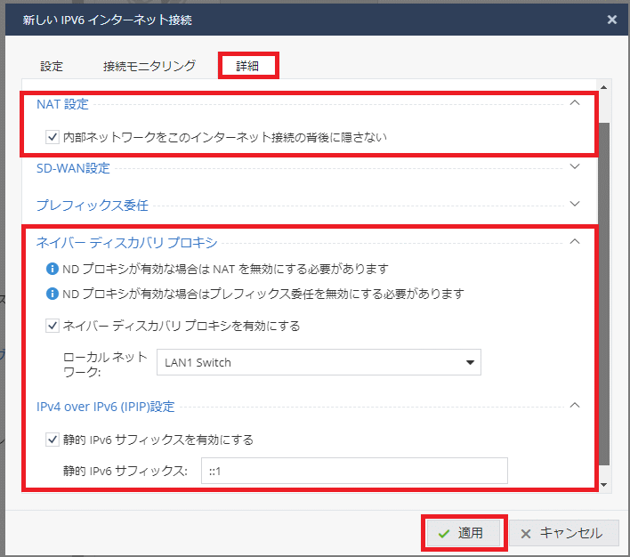630x557 pixels.
Task: Toggle the 内部ネットワーク NAT hide checkbox
Action: [x=52, y=137]
